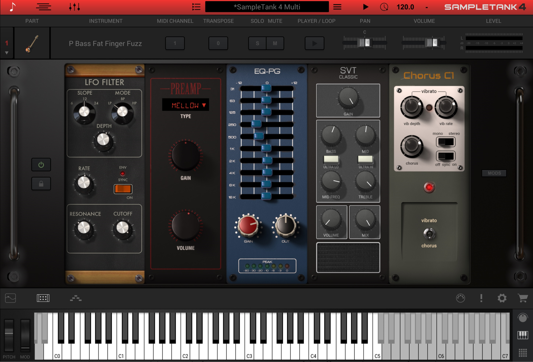The width and height of the screenshot is (533, 362).
Task: Solo the P Bass Fat Finger Fuzz part
Action: click(257, 43)
